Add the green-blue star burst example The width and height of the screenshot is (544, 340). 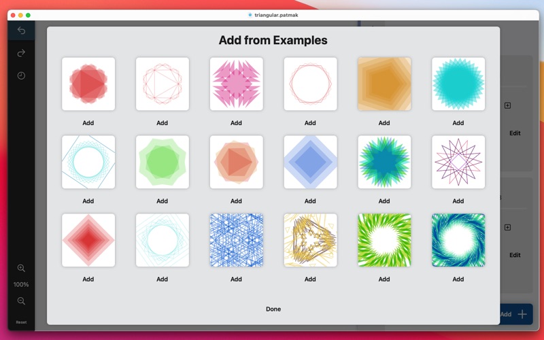click(384, 201)
